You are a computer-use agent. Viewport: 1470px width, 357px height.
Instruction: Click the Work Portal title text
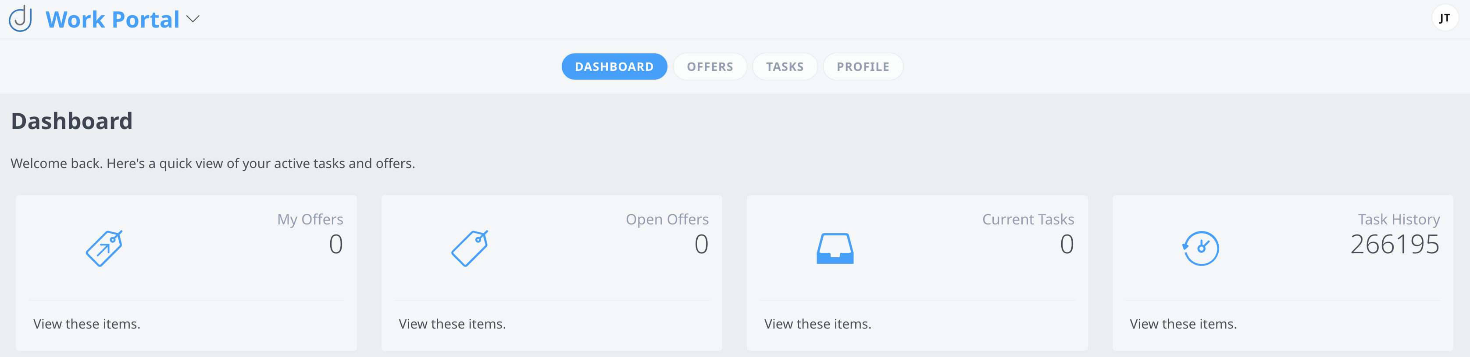(112, 19)
